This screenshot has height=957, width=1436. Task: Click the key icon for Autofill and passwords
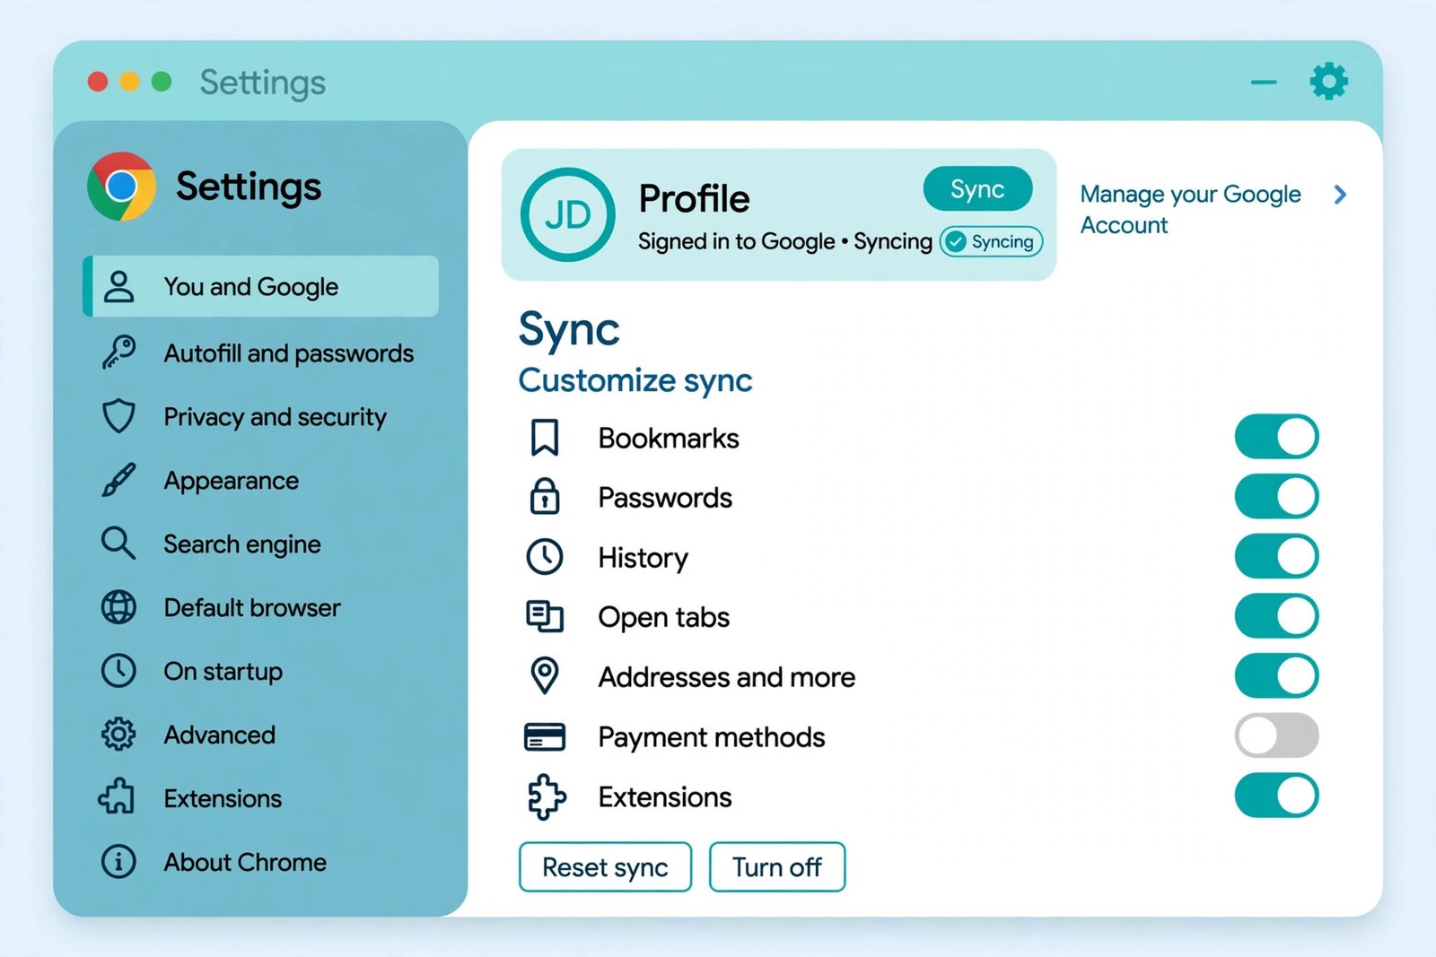(x=118, y=352)
